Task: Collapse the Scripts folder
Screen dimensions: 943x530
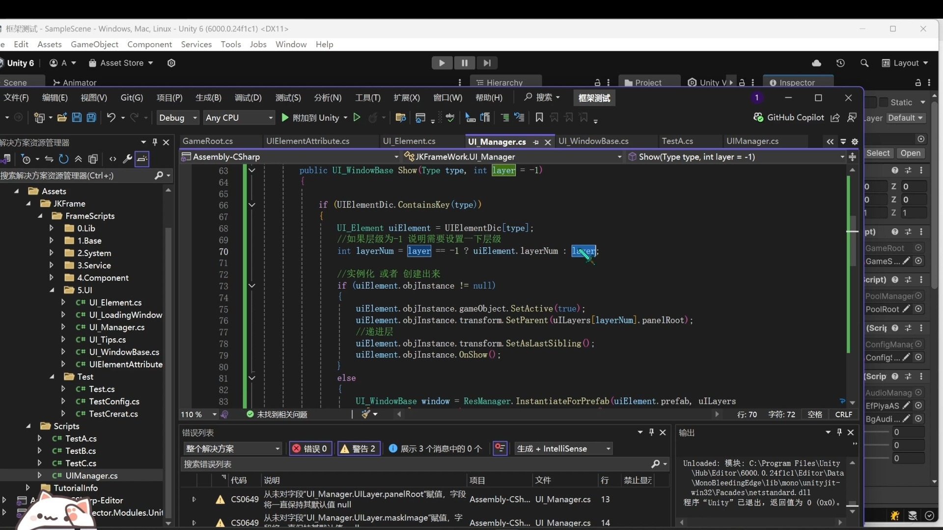Action: (28, 425)
